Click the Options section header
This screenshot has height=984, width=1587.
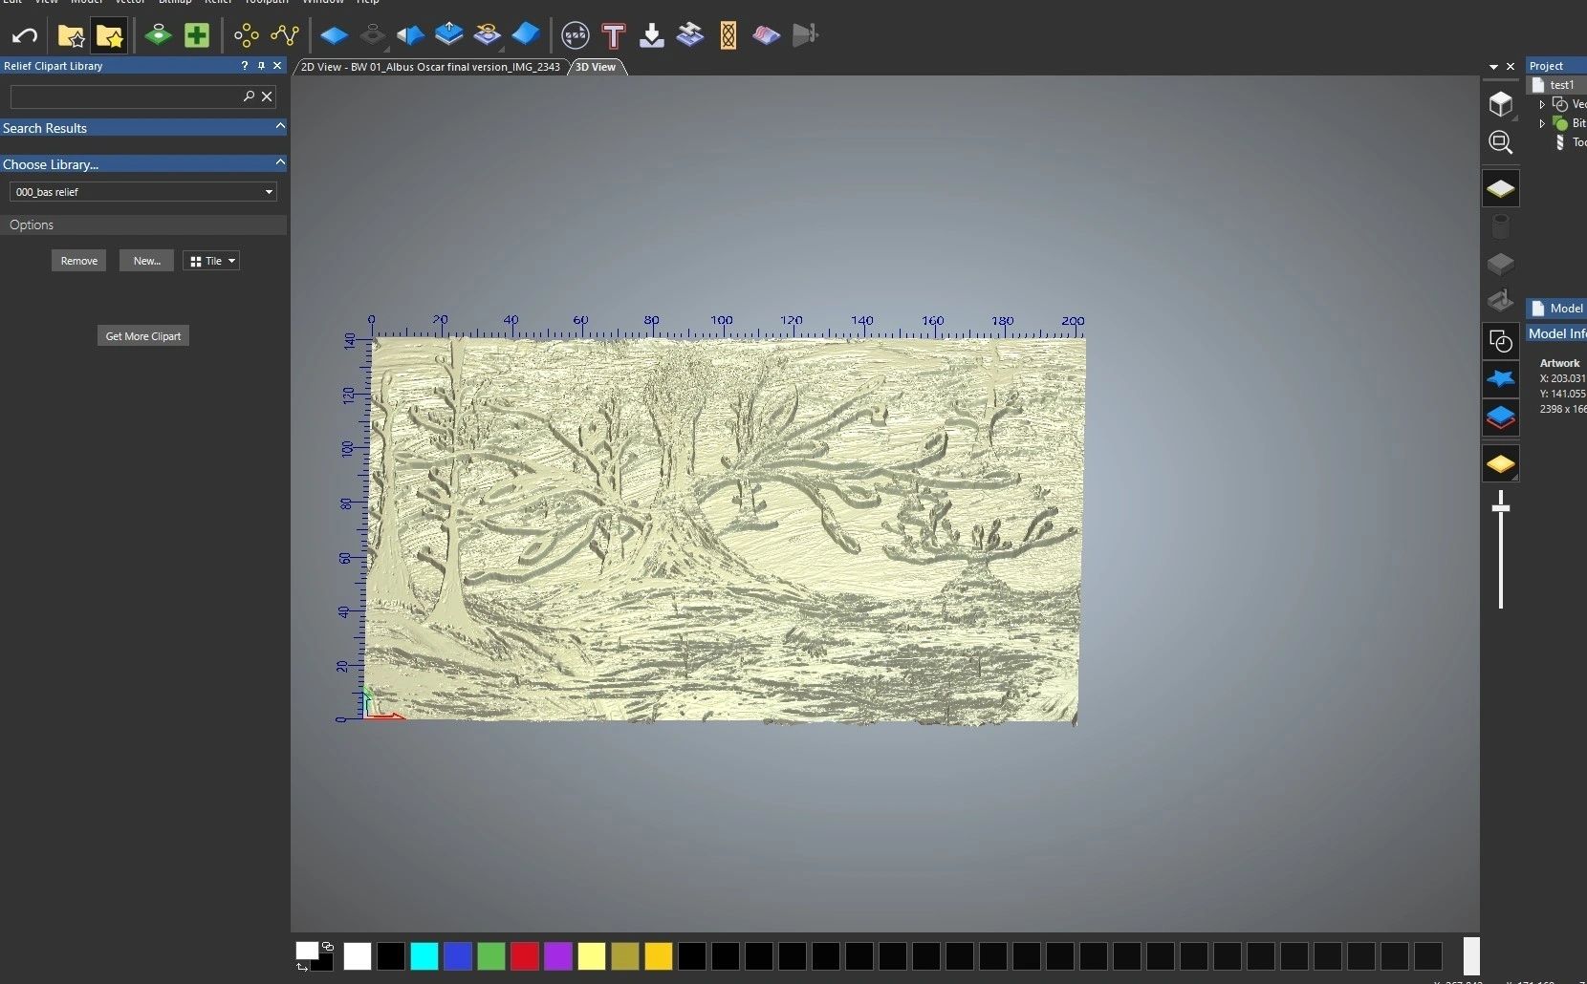click(143, 225)
